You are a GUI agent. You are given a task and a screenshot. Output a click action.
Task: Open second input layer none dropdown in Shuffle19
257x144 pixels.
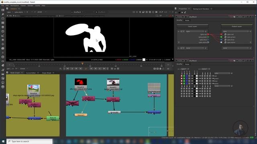click(195, 48)
